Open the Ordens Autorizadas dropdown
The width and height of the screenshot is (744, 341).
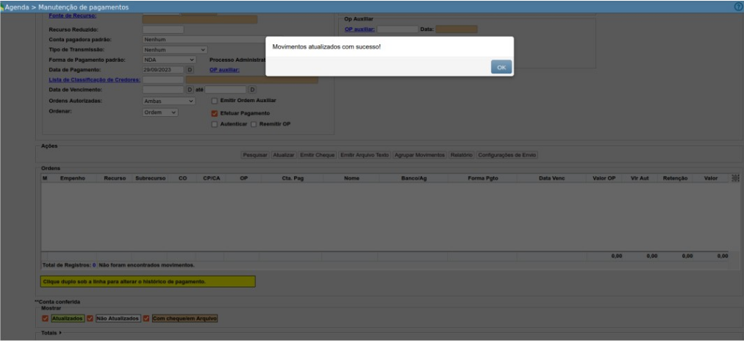click(x=168, y=101)
